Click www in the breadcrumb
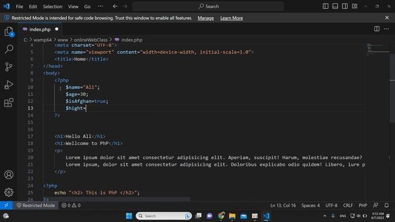Screen dimensions: 395x222 [63, 39]
